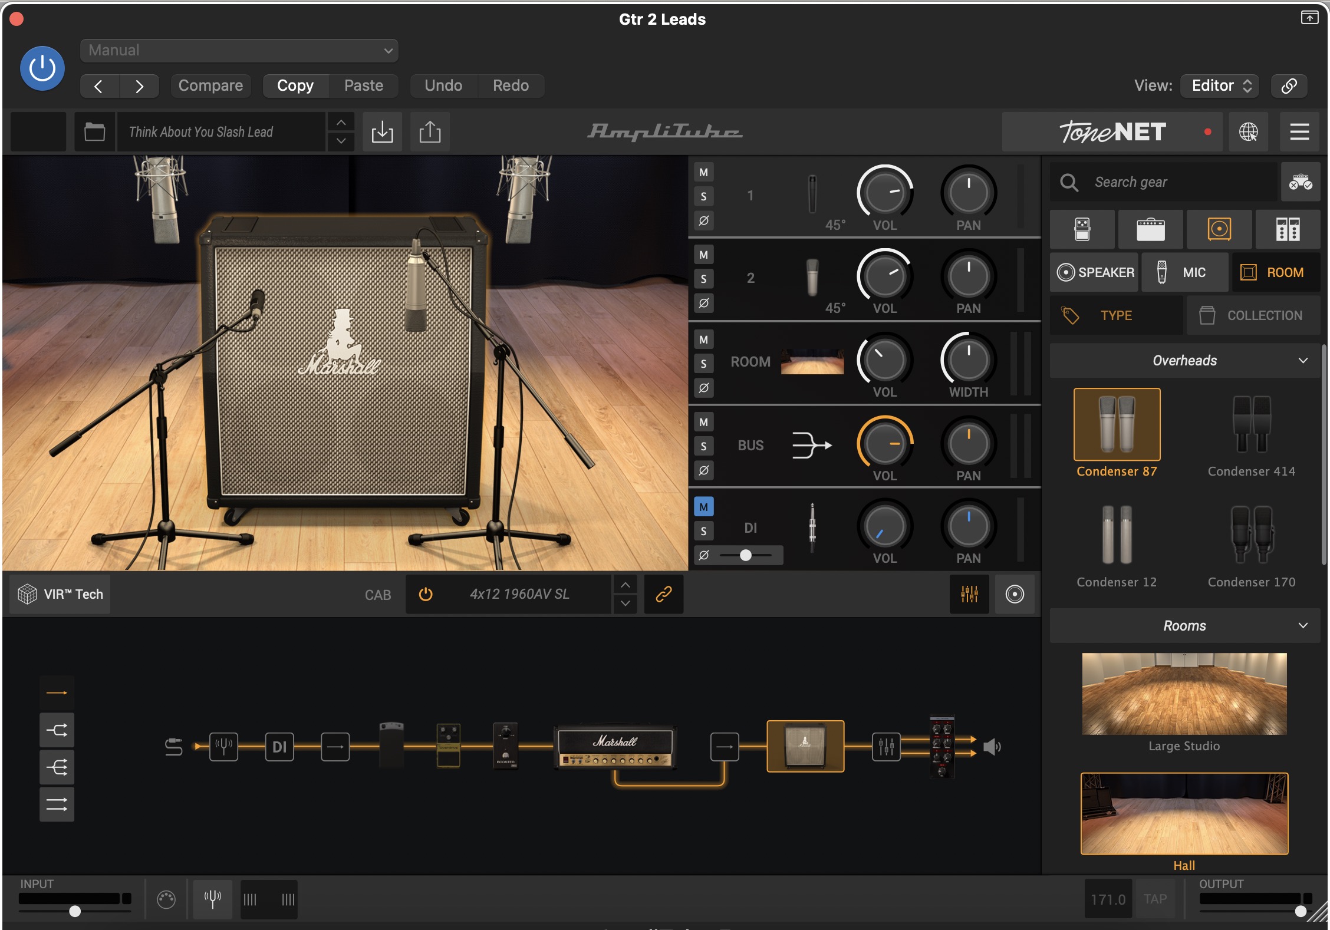Choose the Condenser 414 overhead mics

(1251, 424)
